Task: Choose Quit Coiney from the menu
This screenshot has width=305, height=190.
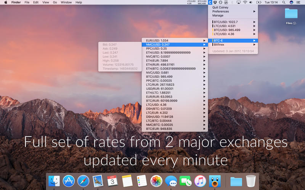Action: (233, 7)
